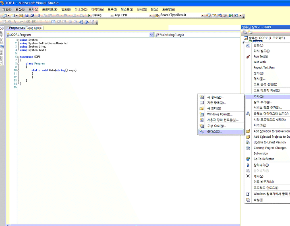
Task: Start debugging with the green play icon
Action: coord(89,15)
